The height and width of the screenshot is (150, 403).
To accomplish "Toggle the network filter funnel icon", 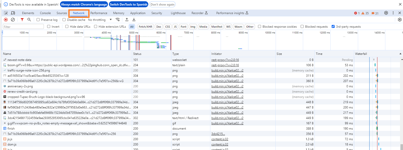I will (22, 20).
